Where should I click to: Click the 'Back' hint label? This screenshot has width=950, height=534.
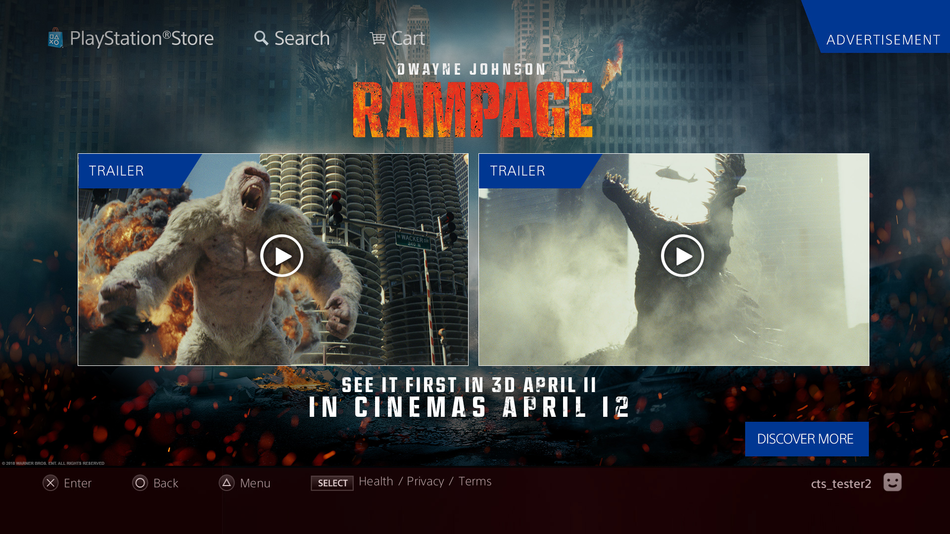[166, 483]
